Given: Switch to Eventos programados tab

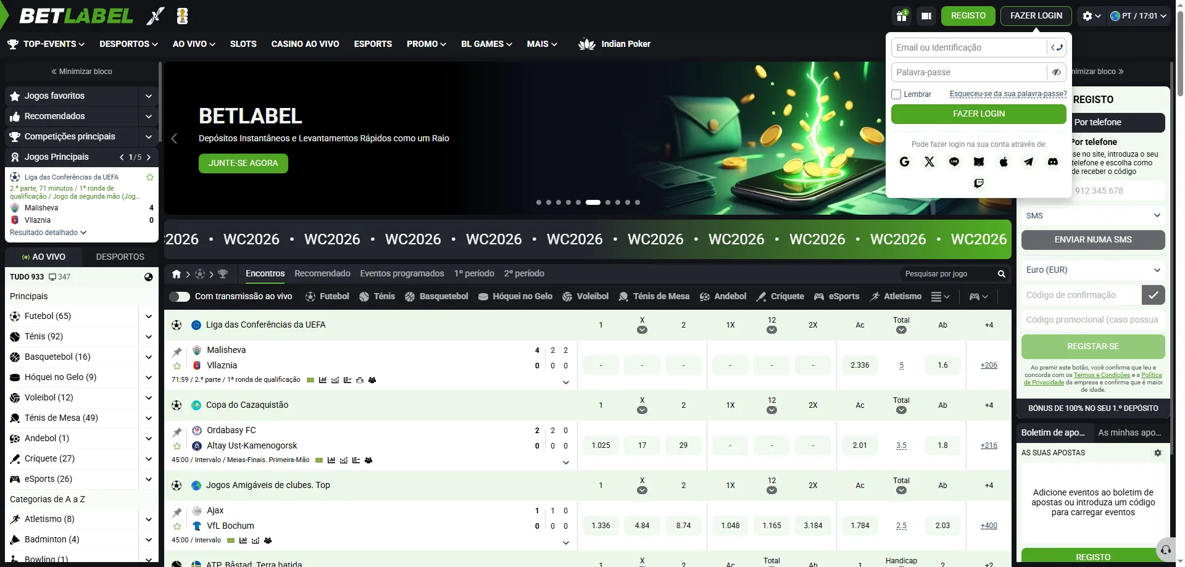Looking at the screenshot, I should coord(402,273).
